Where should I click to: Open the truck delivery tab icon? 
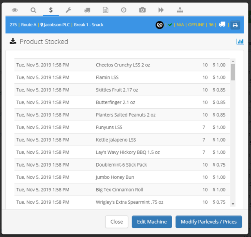[87, 10]
